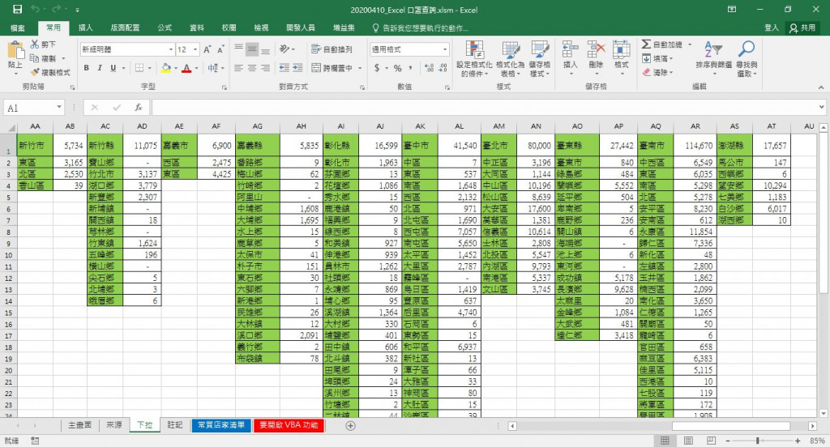Click the Save icon in title bar
This screenshot has height=447, width=830.
(18, 10)
